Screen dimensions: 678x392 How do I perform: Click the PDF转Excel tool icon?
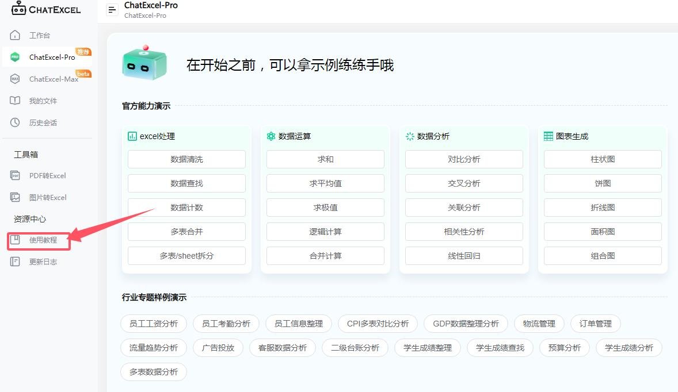click(x=16, y=175)
